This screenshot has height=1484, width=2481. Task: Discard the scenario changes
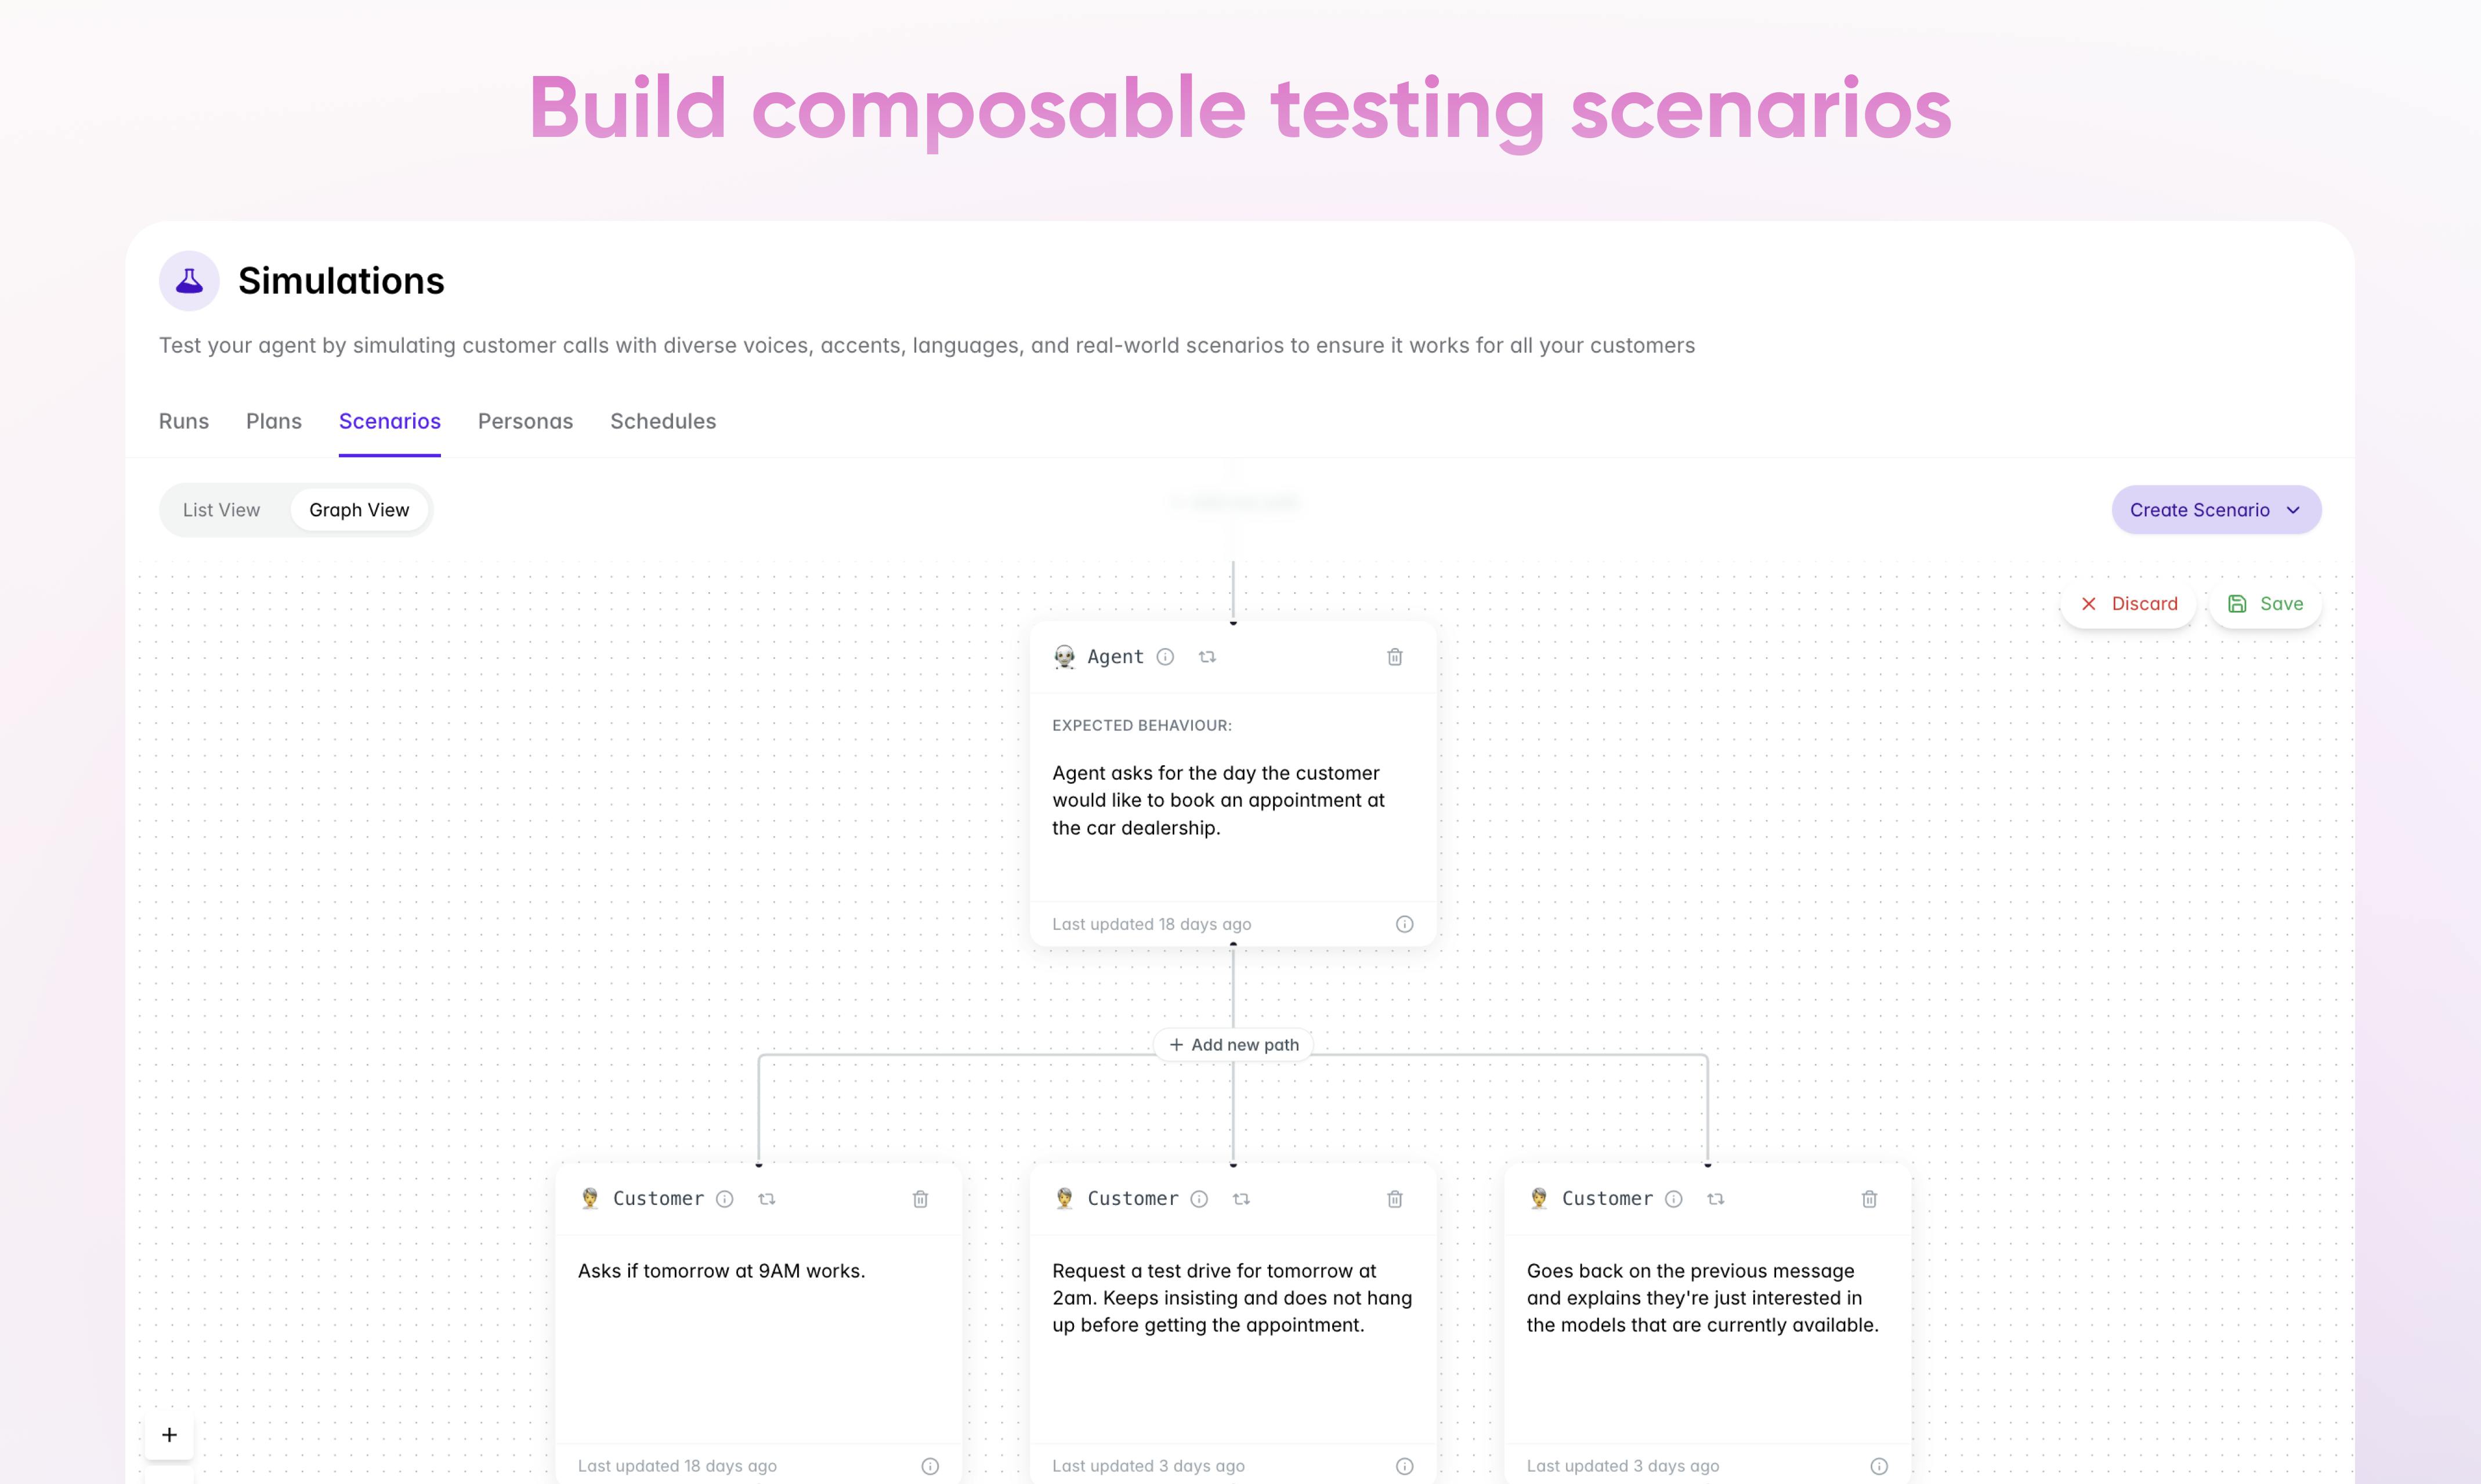(2128, 604)
